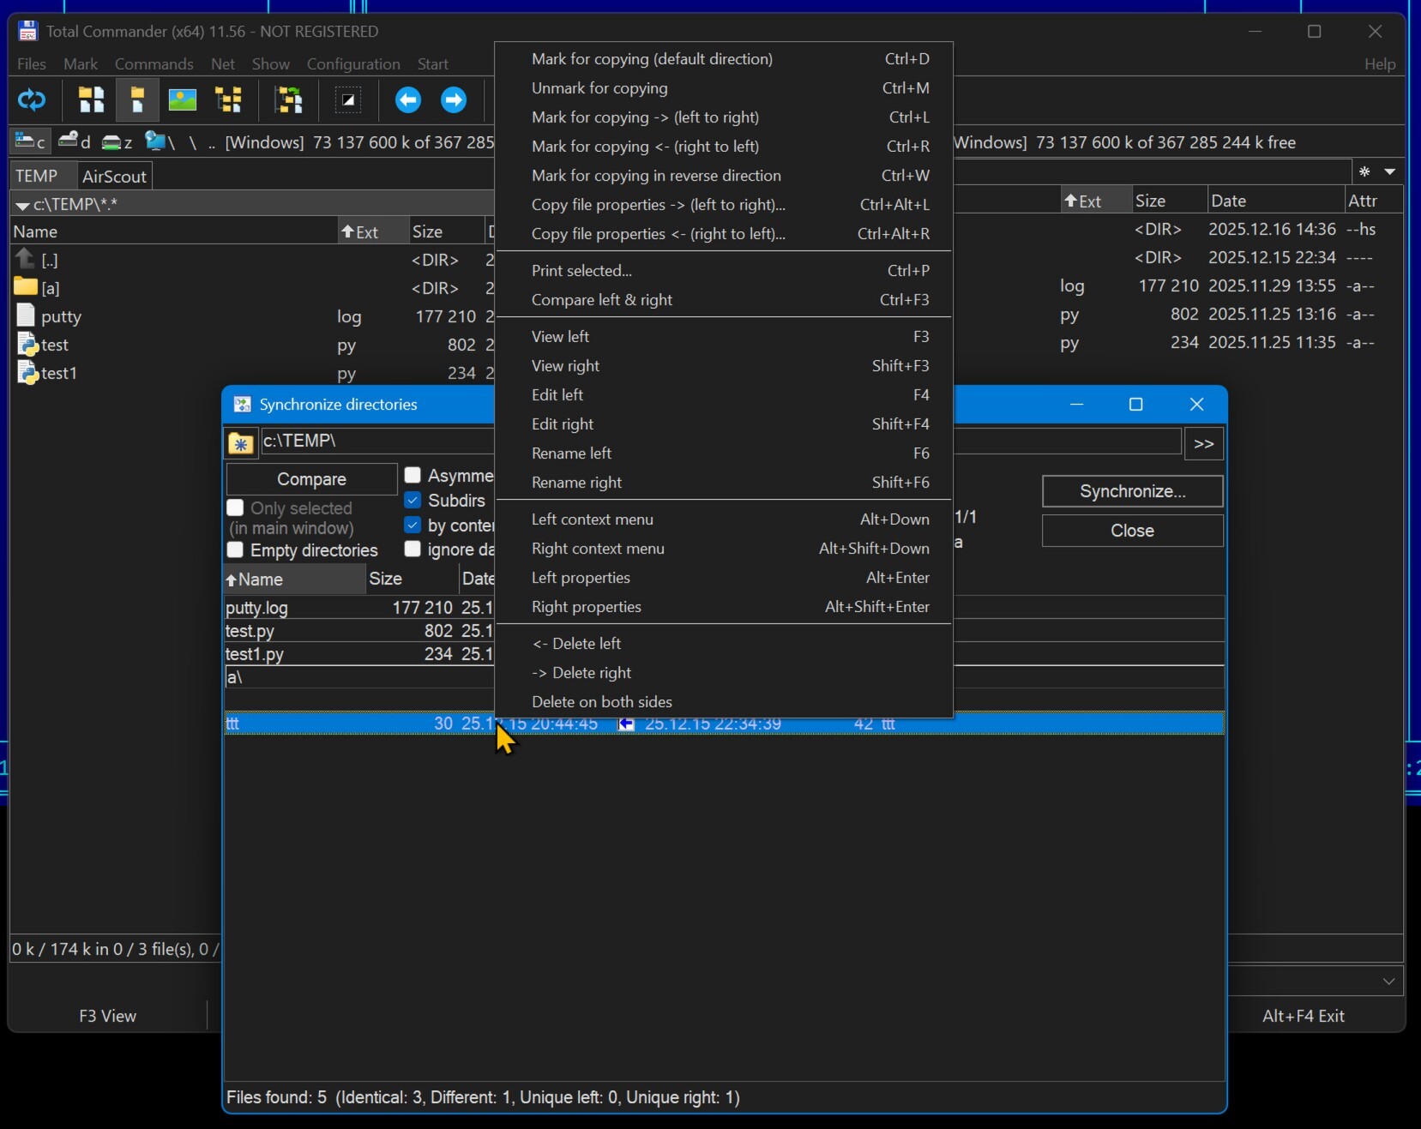
Task: Select drive d in the drive bar
Action: tap(75, 141)
